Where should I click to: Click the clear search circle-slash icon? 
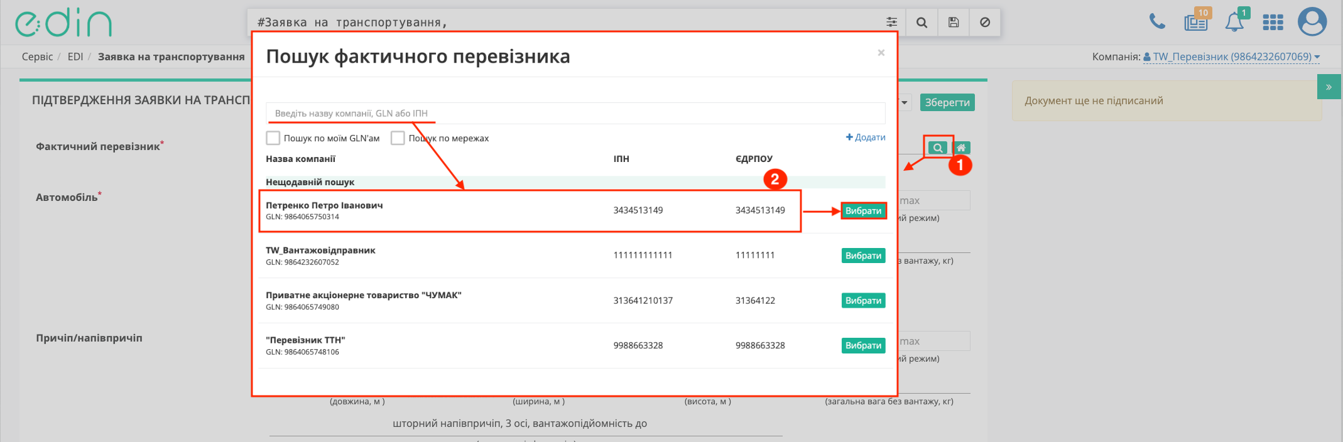point(985,23)
